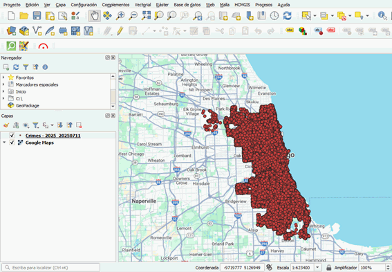Open the Proyecto menu
This screenshot has height=272, width=392.
point(12,5)
